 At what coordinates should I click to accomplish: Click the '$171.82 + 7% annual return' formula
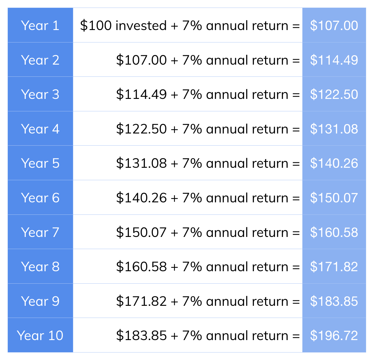pyautogui.click(x=202, y=301)
